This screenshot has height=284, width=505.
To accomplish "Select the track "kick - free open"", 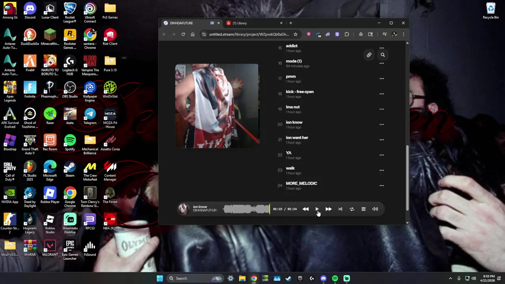I will tap(299, 92).
